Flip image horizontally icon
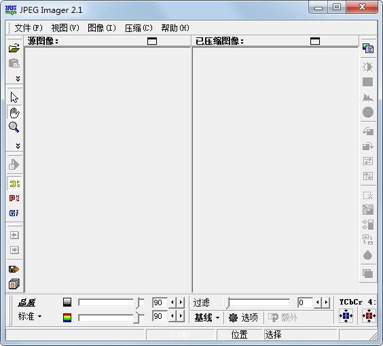 tap(368, 161)
